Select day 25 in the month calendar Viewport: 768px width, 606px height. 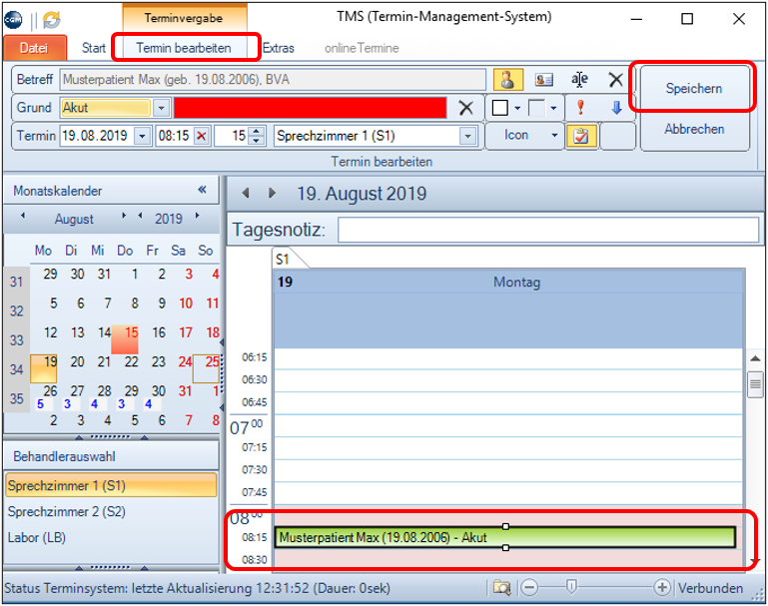[206, 368]
